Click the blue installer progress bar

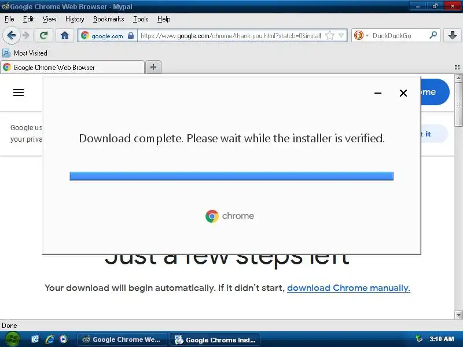231,176
